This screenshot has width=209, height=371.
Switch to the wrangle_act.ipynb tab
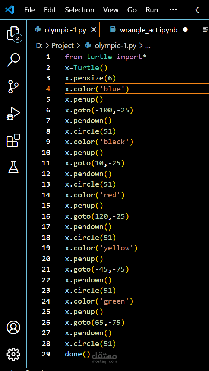coord(149,30)
